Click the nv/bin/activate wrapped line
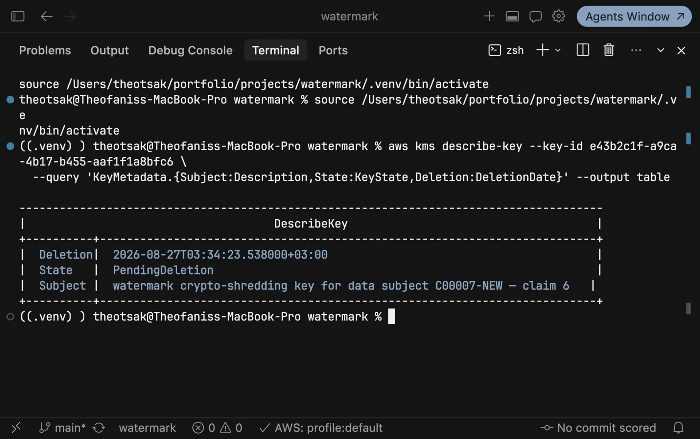This screenshot has width=700, height=439. pyautogui.click(x=69, y=131)
